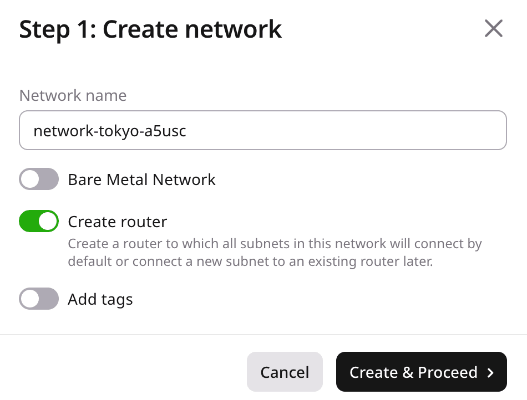This screenshot has width=527, height=400.
Task: Click the knob on green Create router switch
Action: [x=48, y=222]
